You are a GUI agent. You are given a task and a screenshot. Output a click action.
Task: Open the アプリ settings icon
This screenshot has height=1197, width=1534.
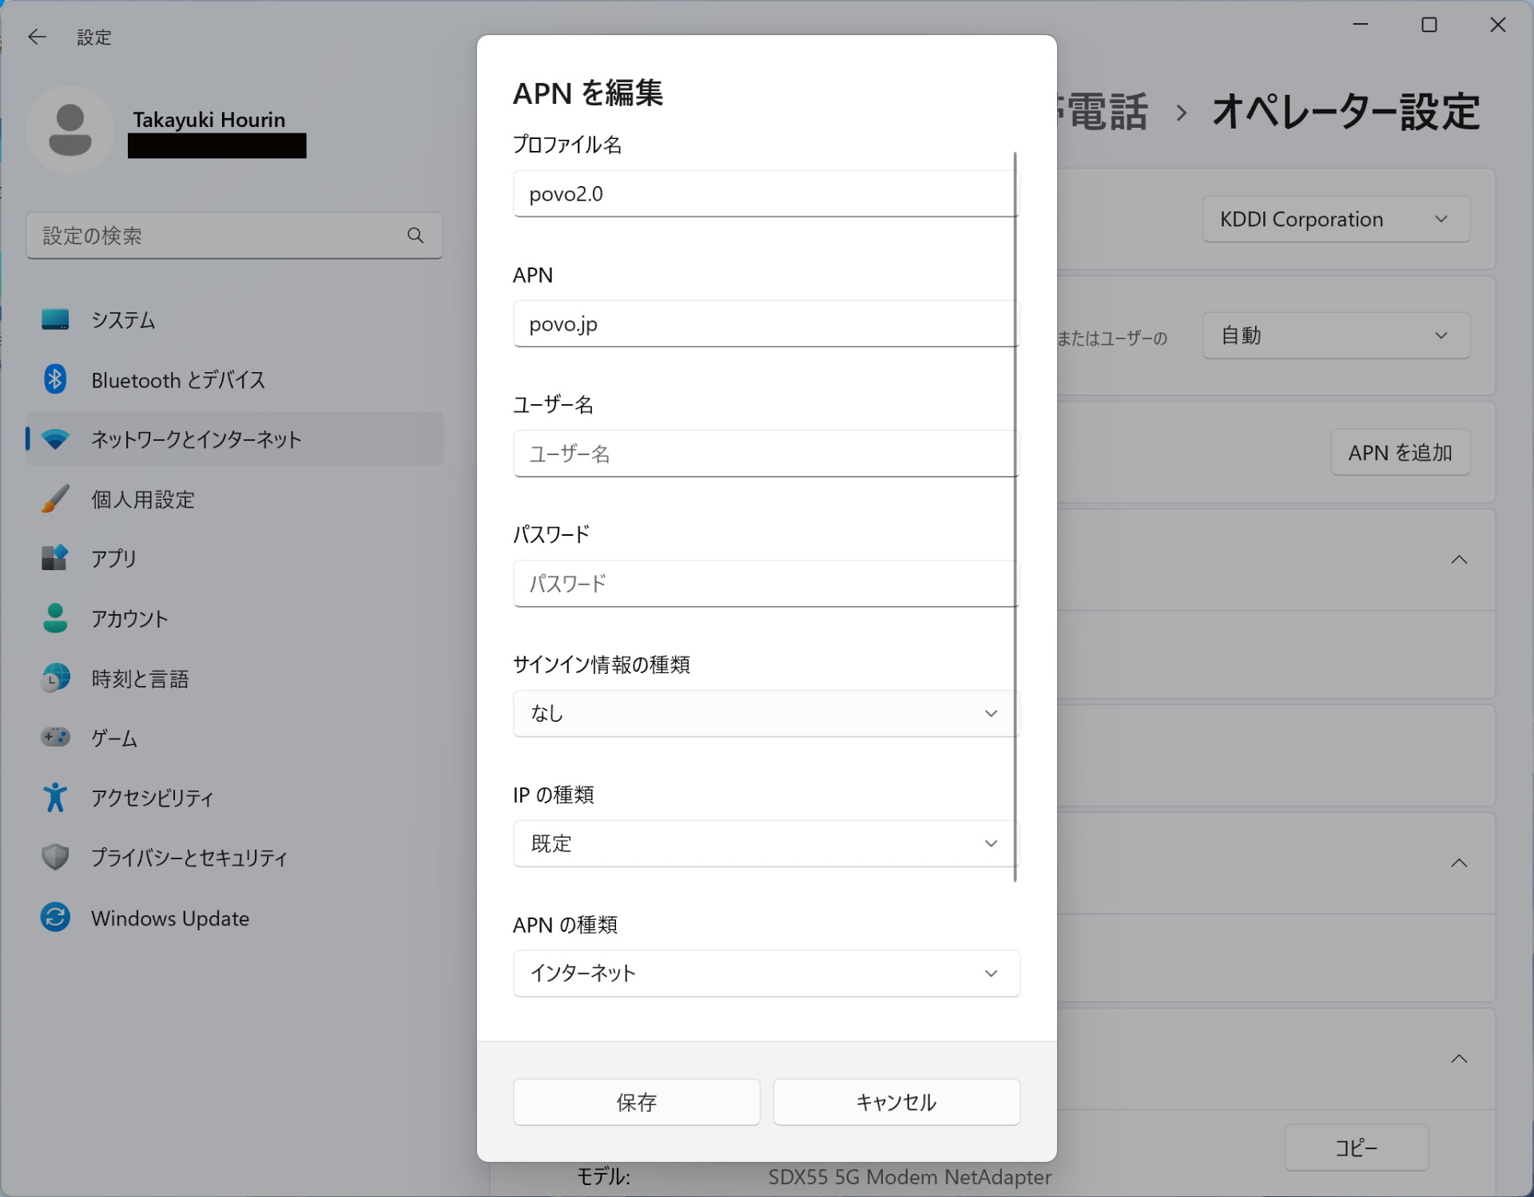tap(56, 558)
